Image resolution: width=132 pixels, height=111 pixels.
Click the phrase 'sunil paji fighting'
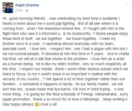point(61,23)
